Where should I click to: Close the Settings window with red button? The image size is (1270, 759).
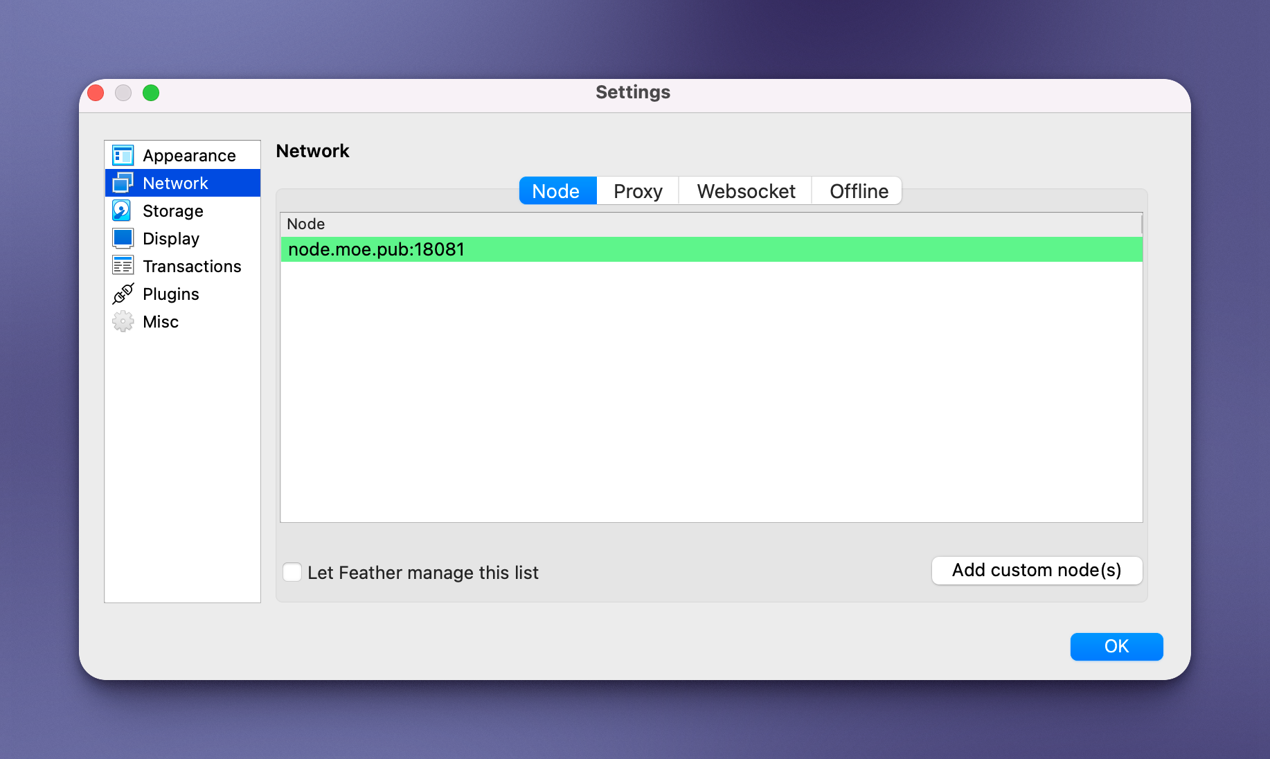click(x=96, y=93)
